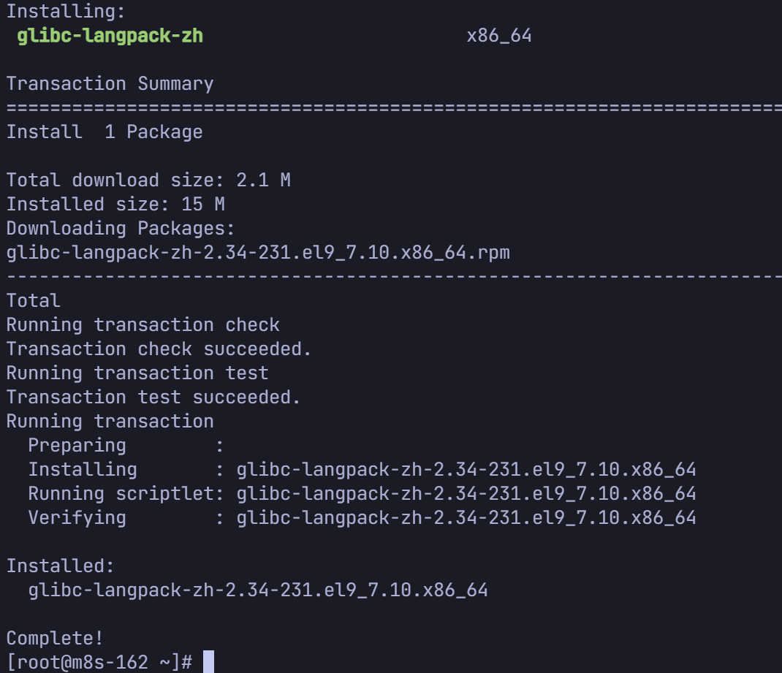This screenshot has height=673, width=782.
Task: Click the "Preparing" step label
Action: (x=77, y=445)
